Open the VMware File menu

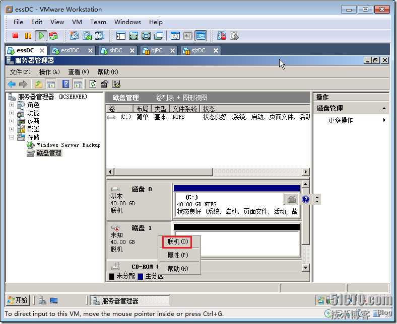[x=18, y=22]
